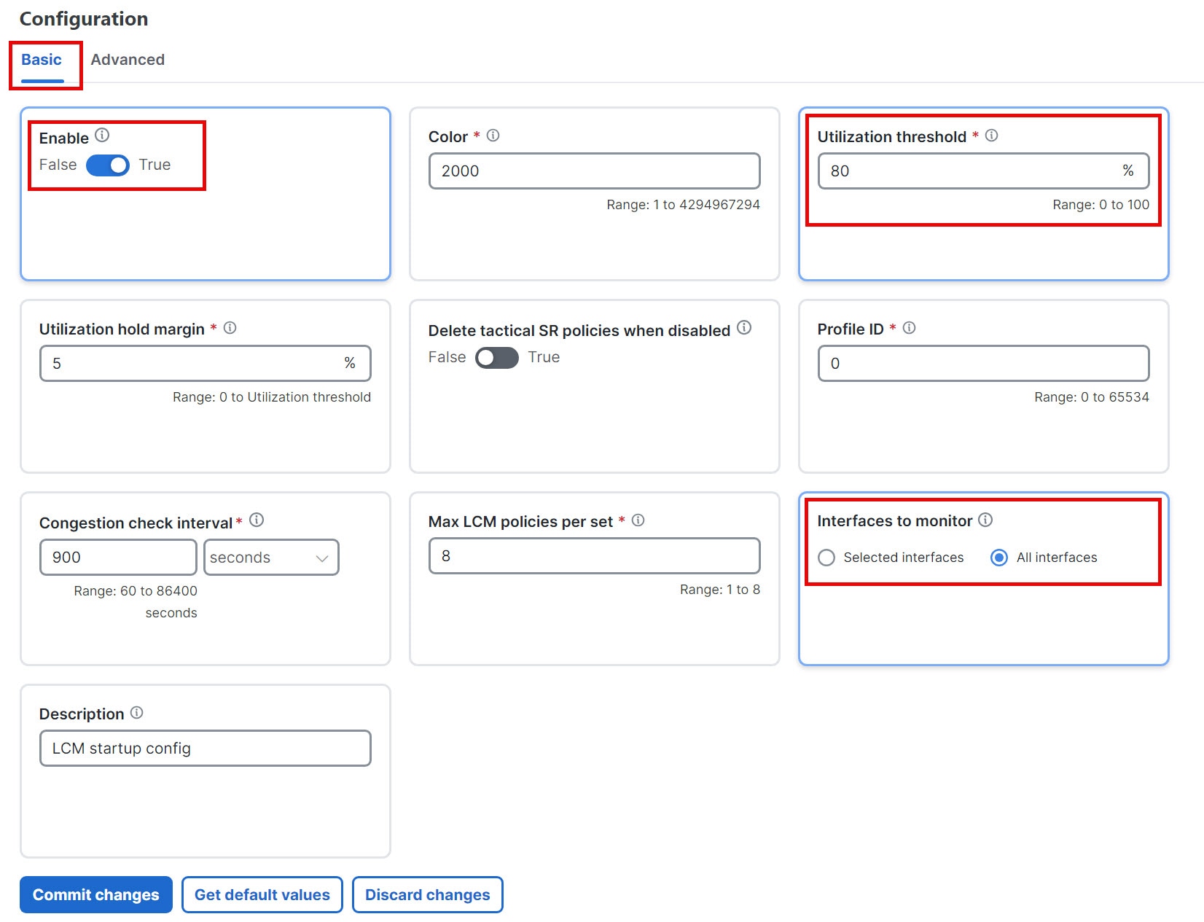Image resolution: width=1204 pixels, height=922 pixels.
Task: Switch to the Advanced tab
Action: pyautogui.click(x=128, y=59)
